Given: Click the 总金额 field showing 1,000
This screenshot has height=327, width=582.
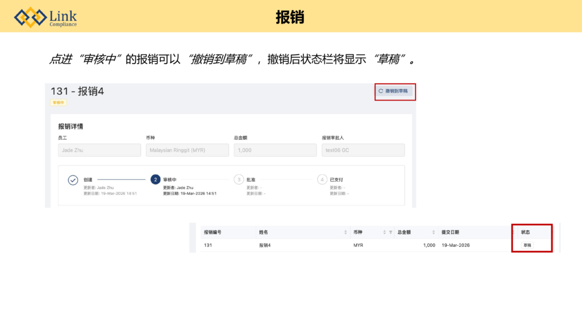Looking at the screenshot, I should [275, 150].
